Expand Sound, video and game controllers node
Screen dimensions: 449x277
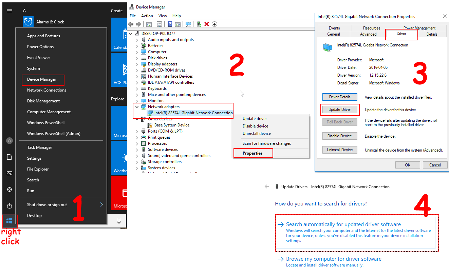pyautogui.click(x=137, y=156)
